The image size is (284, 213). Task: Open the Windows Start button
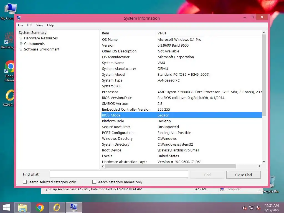tap(7, 207)
